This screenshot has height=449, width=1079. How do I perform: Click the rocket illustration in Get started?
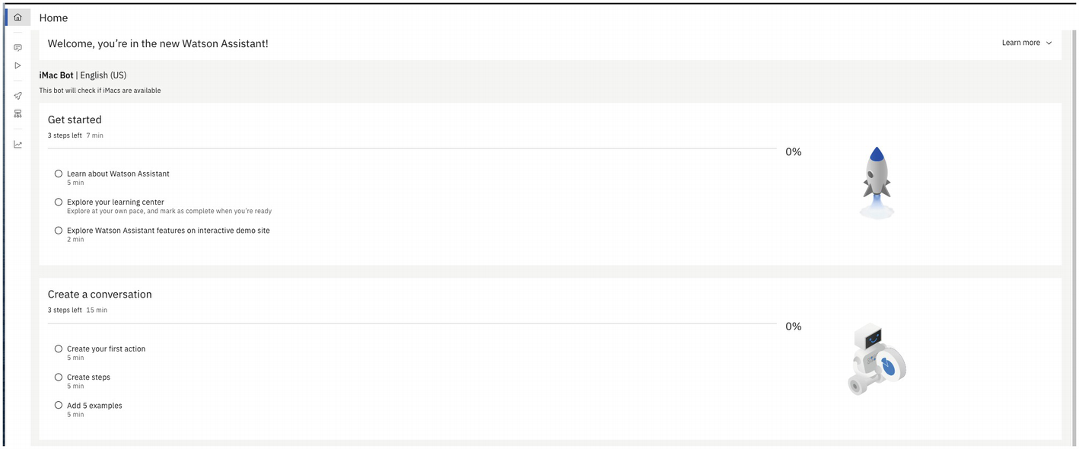877,181
